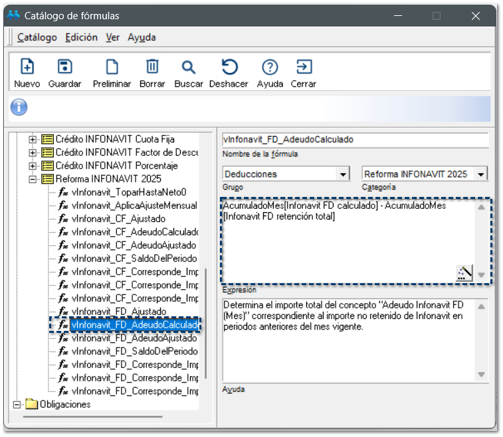The width and height of the screenshot is (503, 437).
Task: Open the Grupo Deducciones dropdown
Action: click(343, 174)
